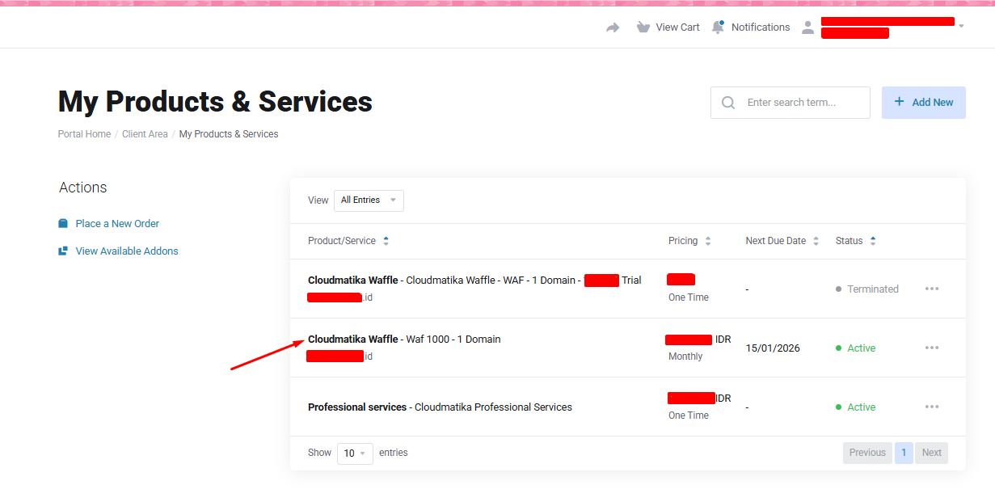
Task: Sort by Next Due Date column
Action: 782,241
